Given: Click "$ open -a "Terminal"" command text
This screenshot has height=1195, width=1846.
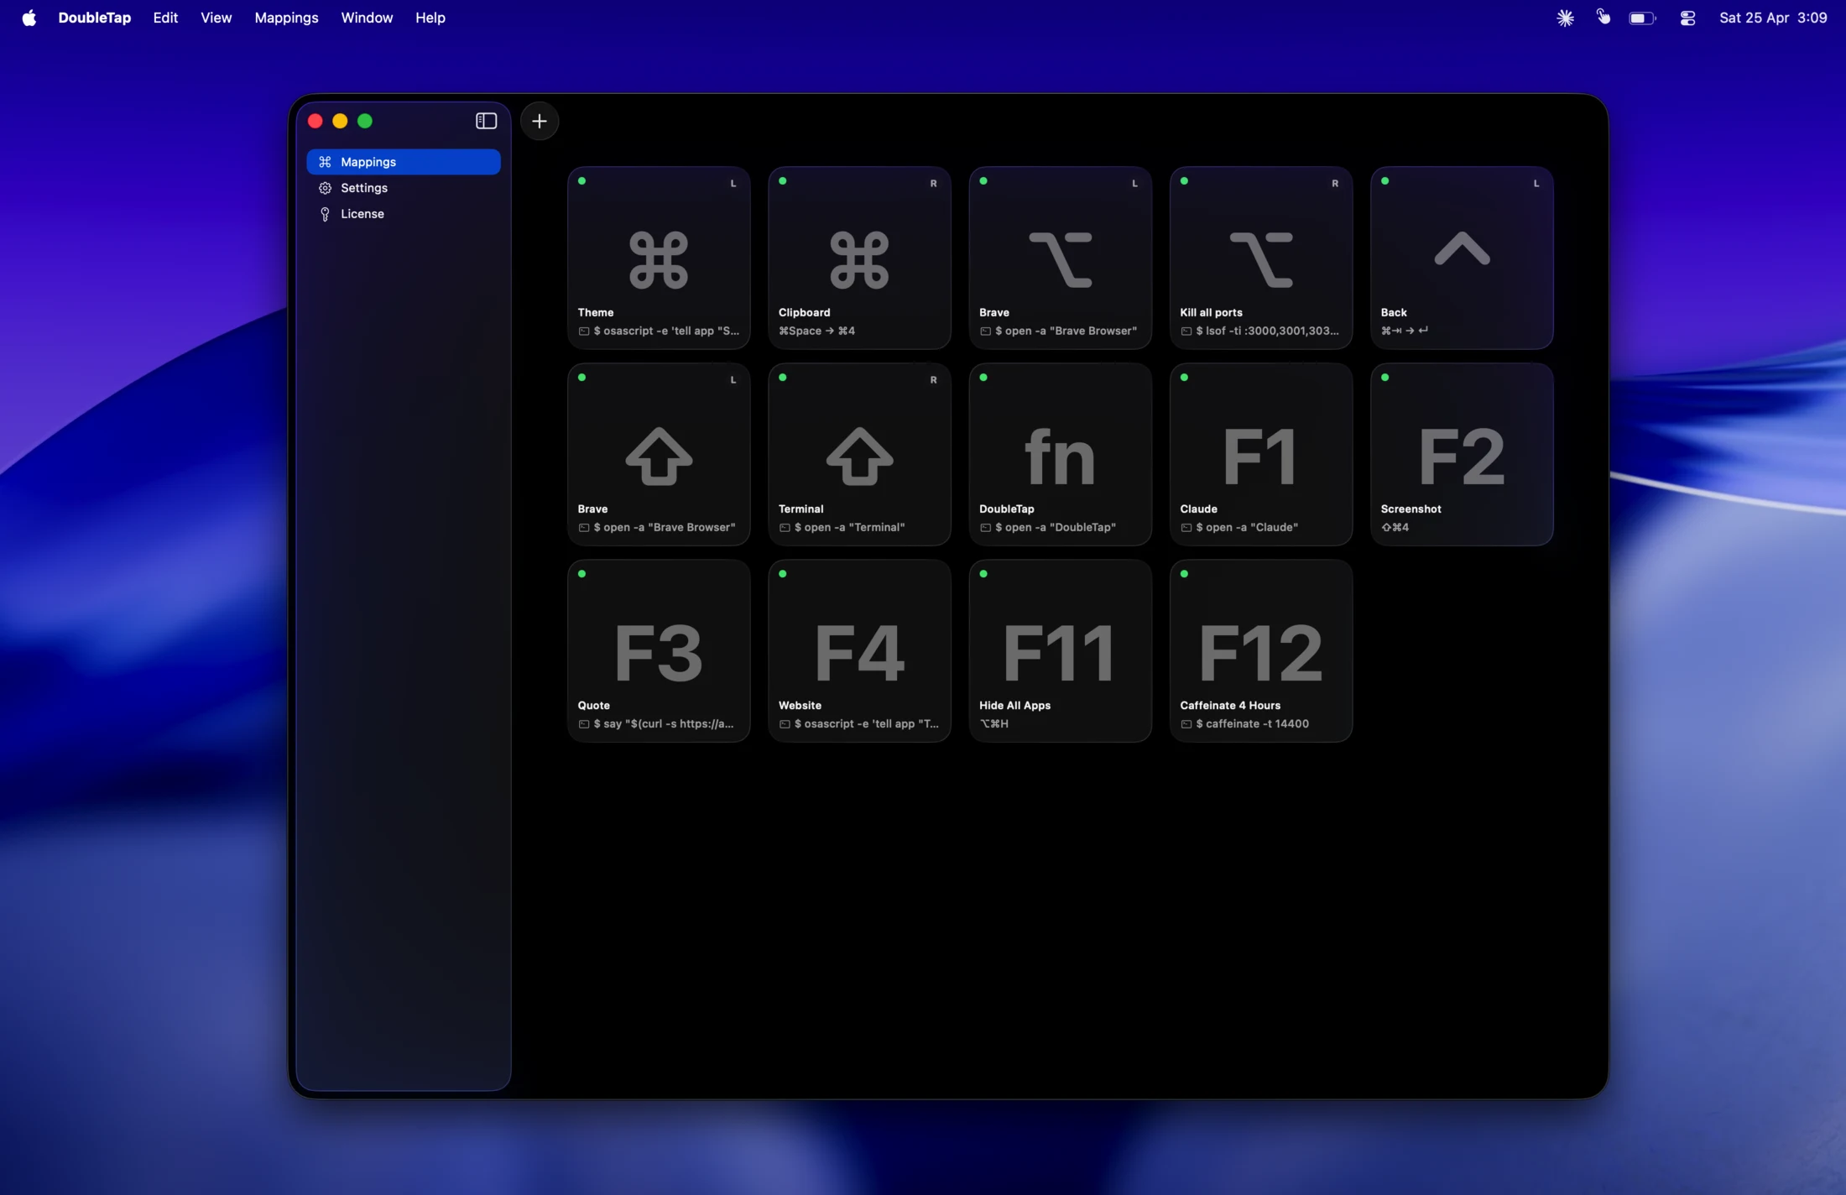Looking at the screenshot, I should click(x=849, y=527).
